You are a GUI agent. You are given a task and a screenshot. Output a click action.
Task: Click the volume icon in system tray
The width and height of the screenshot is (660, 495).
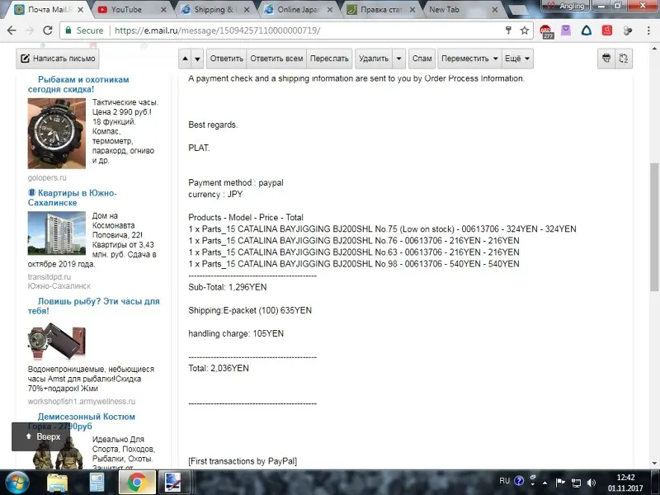point(592,483)
